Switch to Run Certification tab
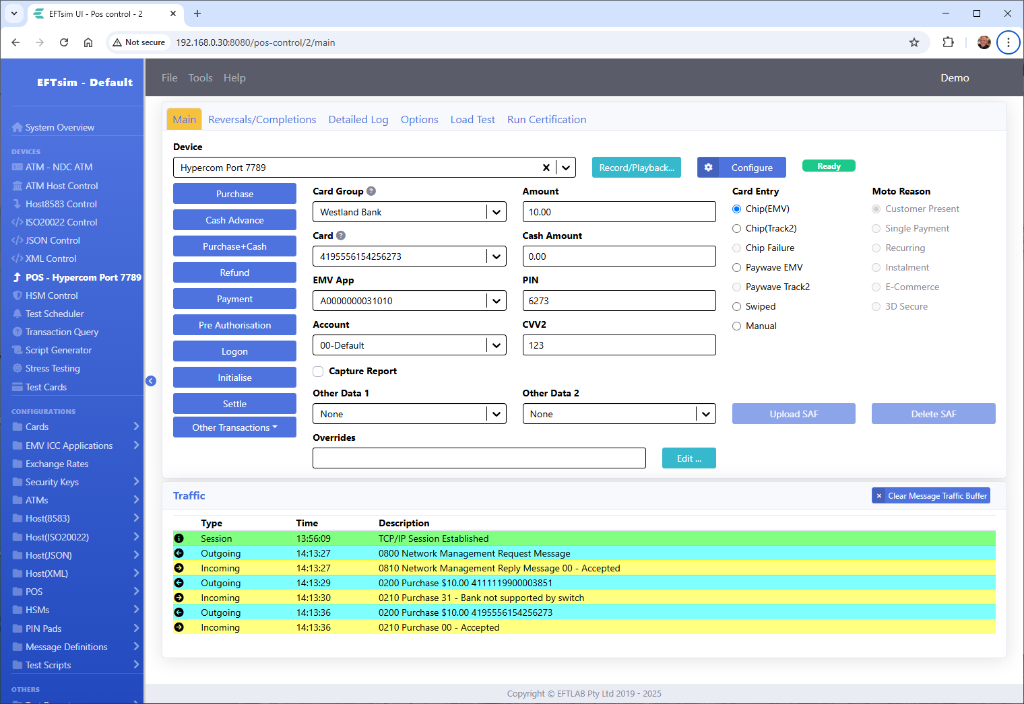Screen dimensions: 1024x704 [546, 120]
